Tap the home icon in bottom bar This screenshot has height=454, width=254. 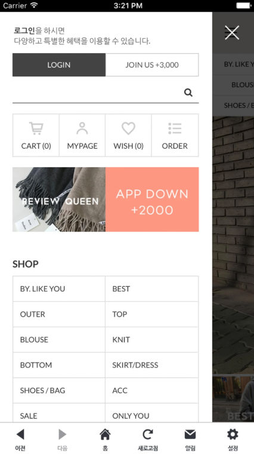(105, 439)
